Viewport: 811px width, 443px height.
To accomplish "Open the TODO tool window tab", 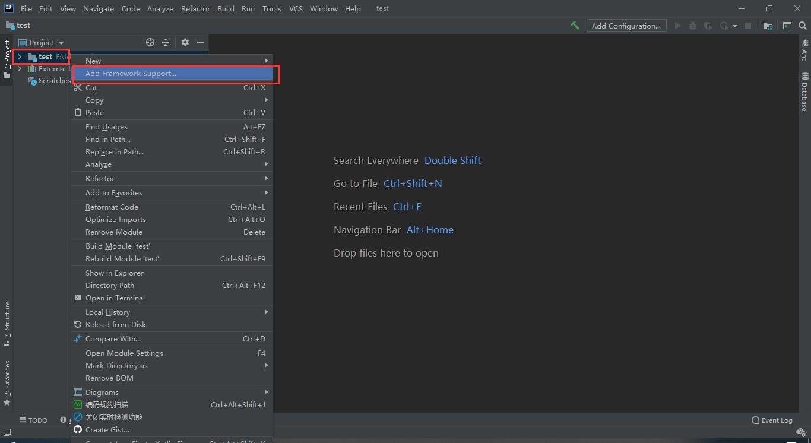I will 34,420.
